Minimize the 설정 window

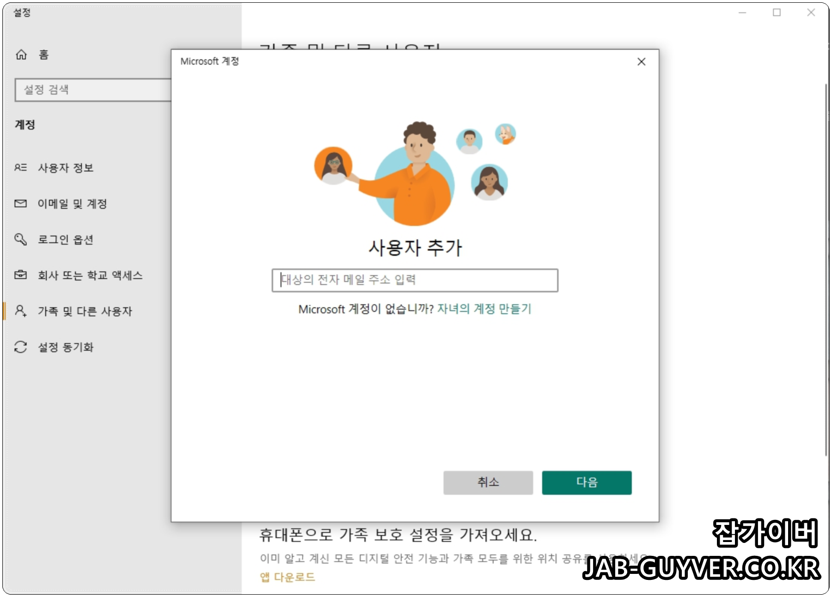[x=742, y=12]
